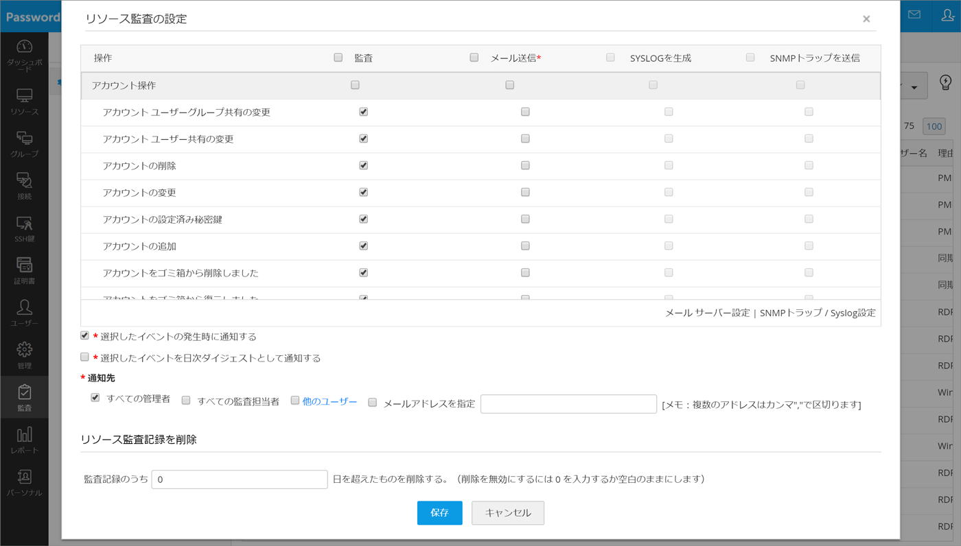Open the 他のユーザー link

click(329, 401)
